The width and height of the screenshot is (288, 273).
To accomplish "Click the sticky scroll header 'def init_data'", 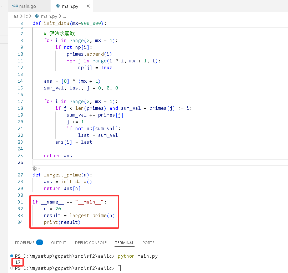I will pos(70,23).
